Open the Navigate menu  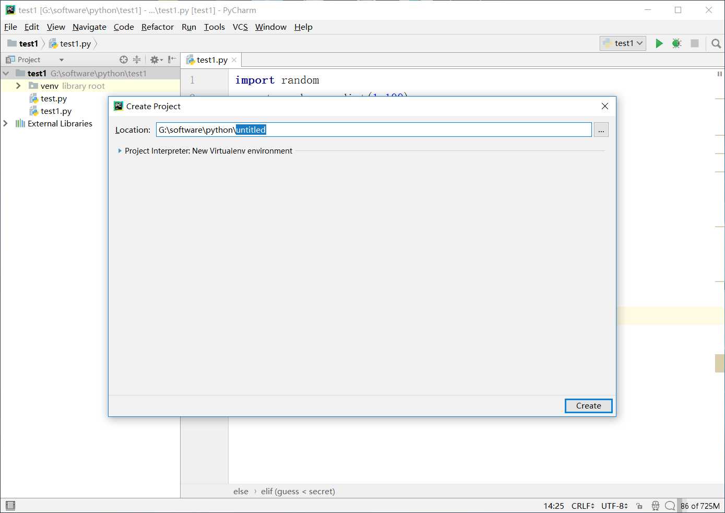coord(89,27)
